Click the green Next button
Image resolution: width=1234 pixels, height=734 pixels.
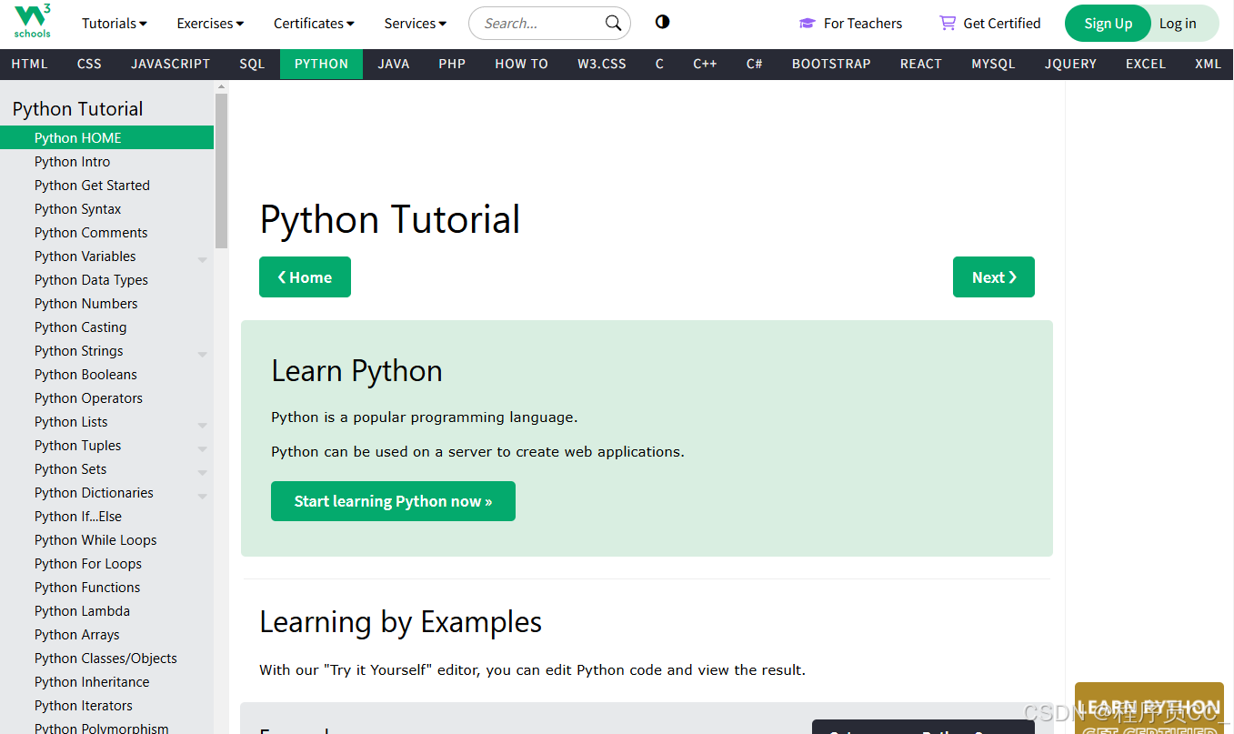994,277
